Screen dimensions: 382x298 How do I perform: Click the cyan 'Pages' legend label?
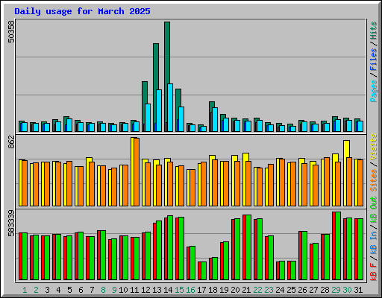(x=374, y=91)
